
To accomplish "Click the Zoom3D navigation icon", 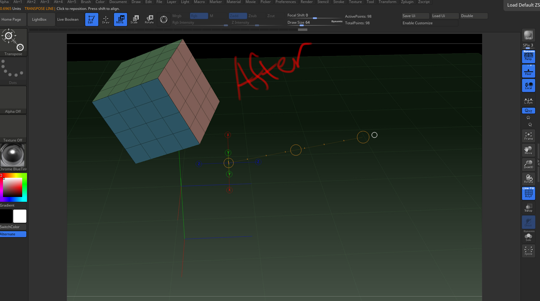I will pos(528,165).
